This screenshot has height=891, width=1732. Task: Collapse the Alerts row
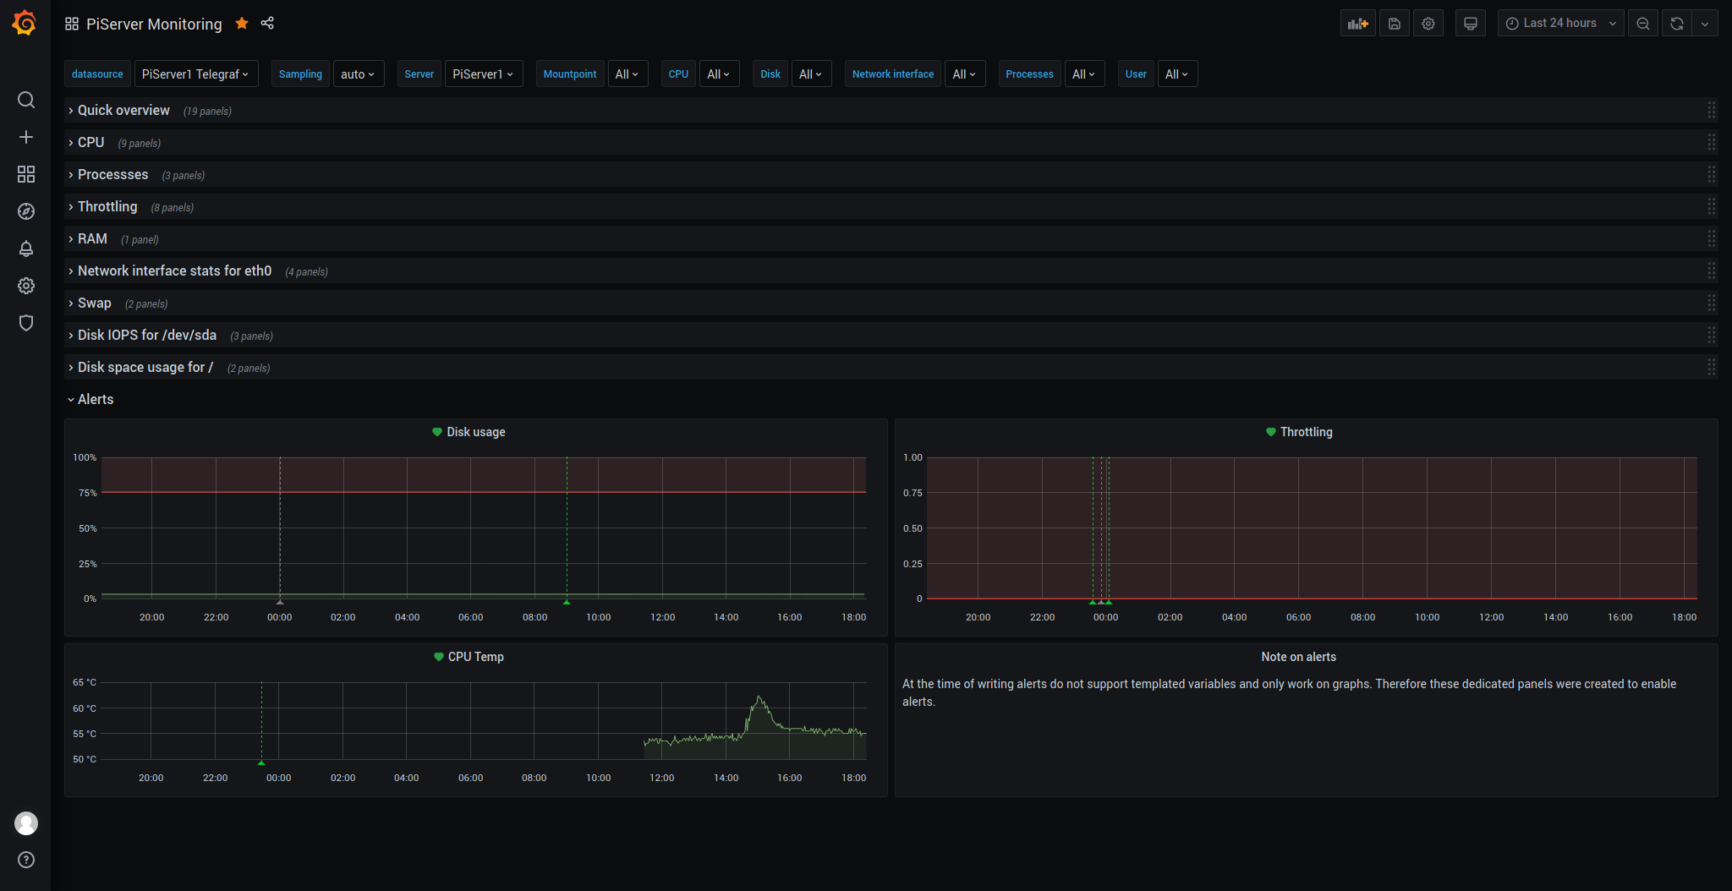click(95, 400)
